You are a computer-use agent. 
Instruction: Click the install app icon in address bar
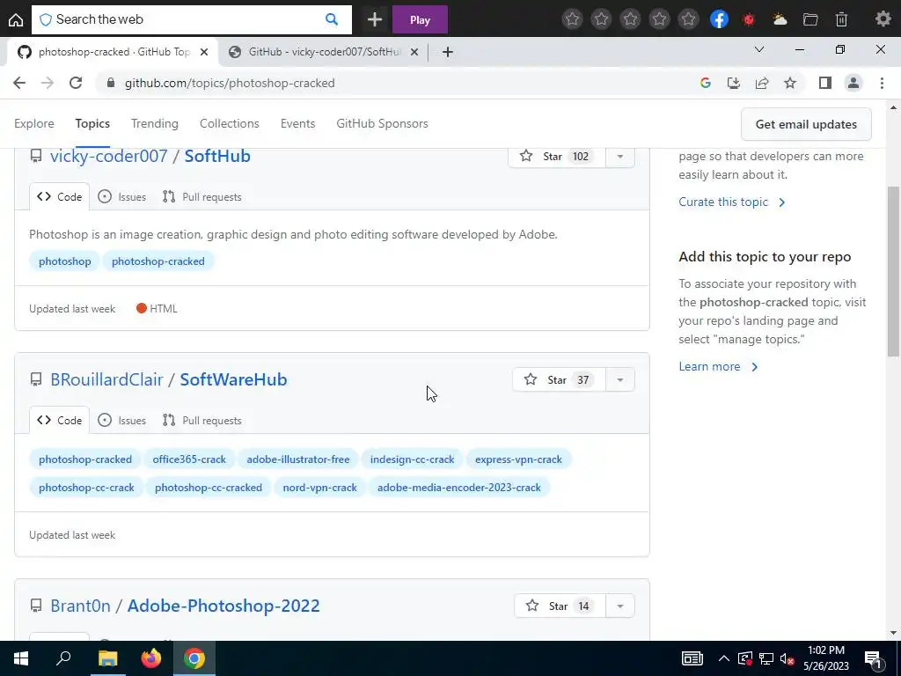point(734,83)
